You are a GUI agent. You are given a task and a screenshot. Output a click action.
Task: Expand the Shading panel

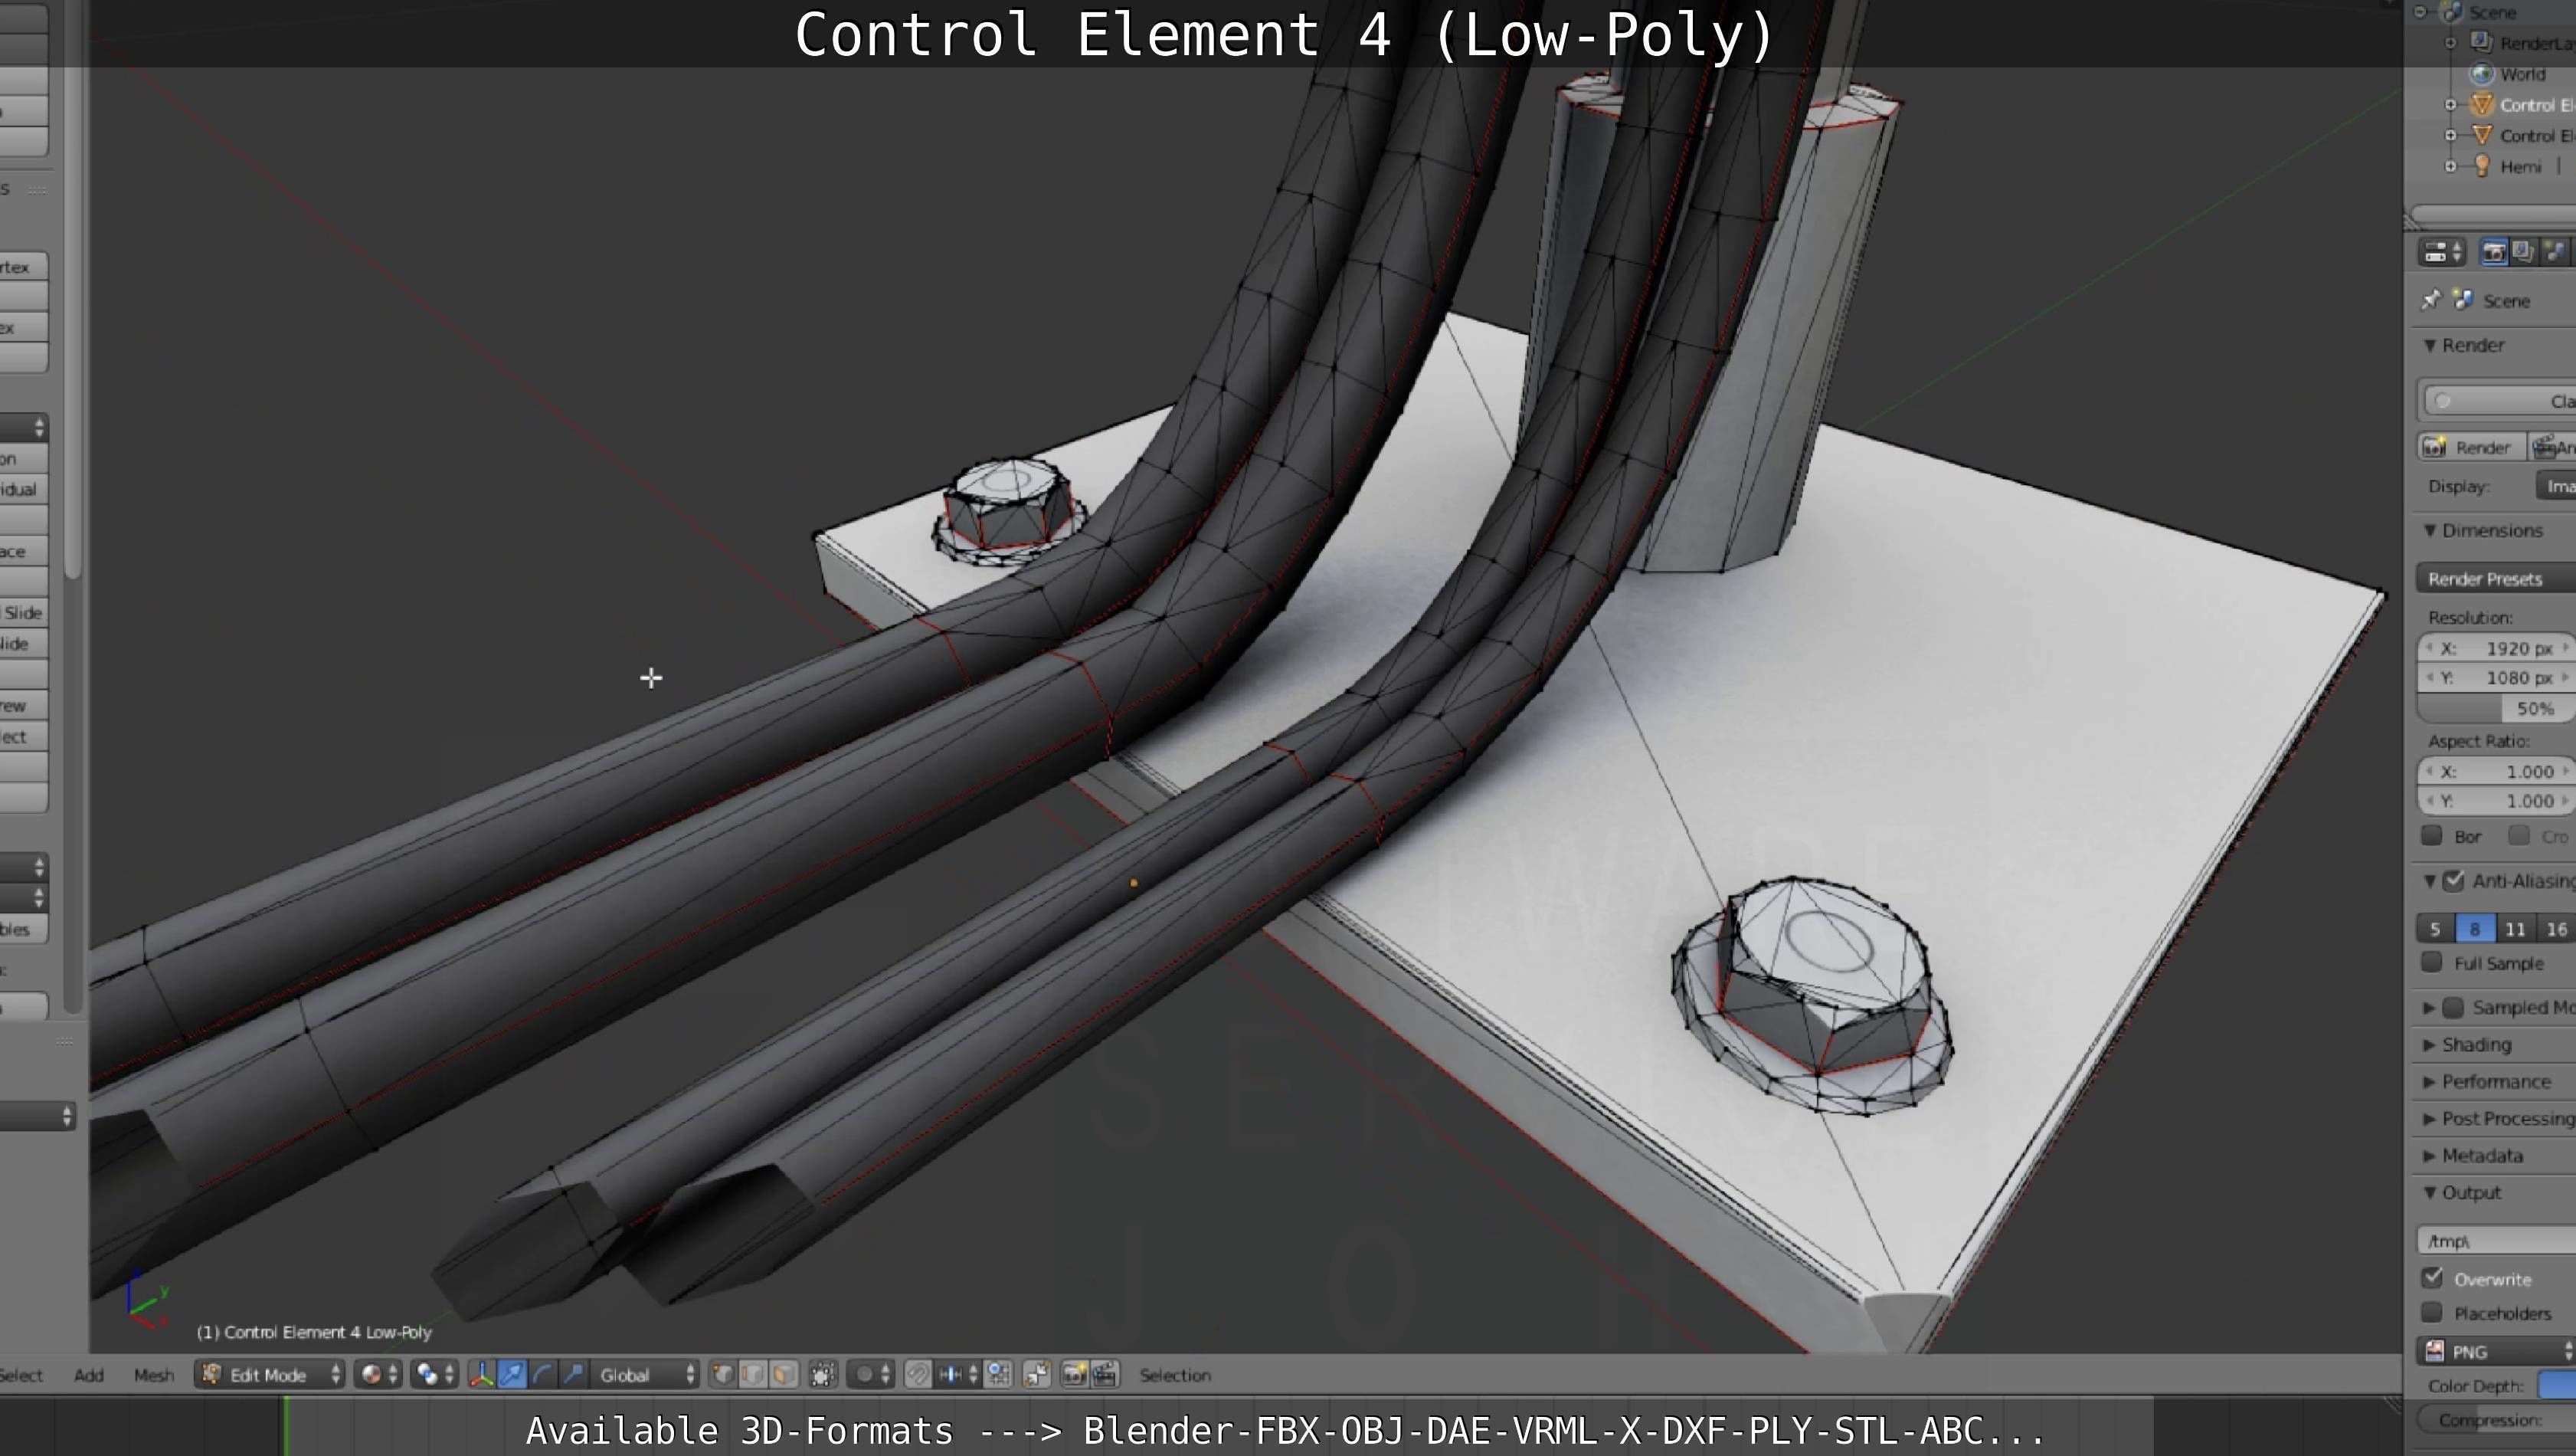2430,1044
